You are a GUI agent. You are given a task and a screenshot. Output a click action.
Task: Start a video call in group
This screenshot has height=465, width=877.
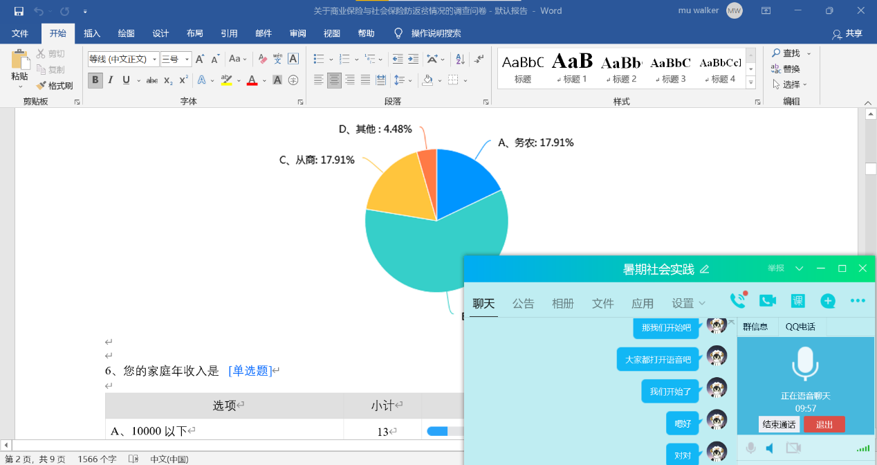coord(768,300)
